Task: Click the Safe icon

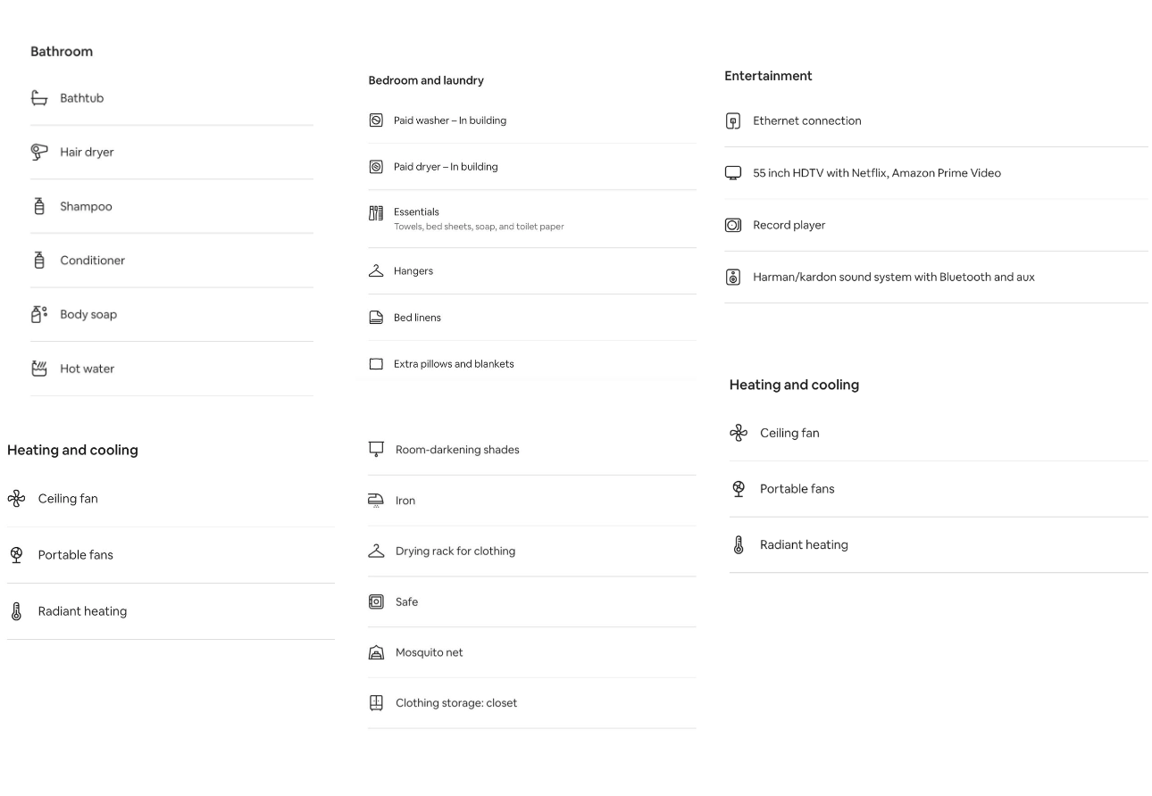Action: [376, 601]
